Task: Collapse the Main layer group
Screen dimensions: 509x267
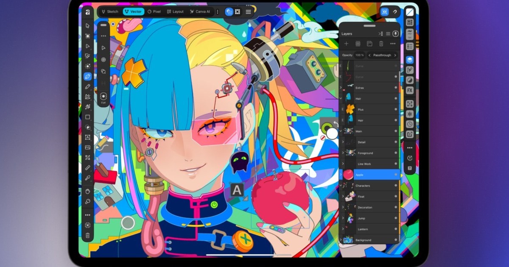Action: tap(341, 131)
